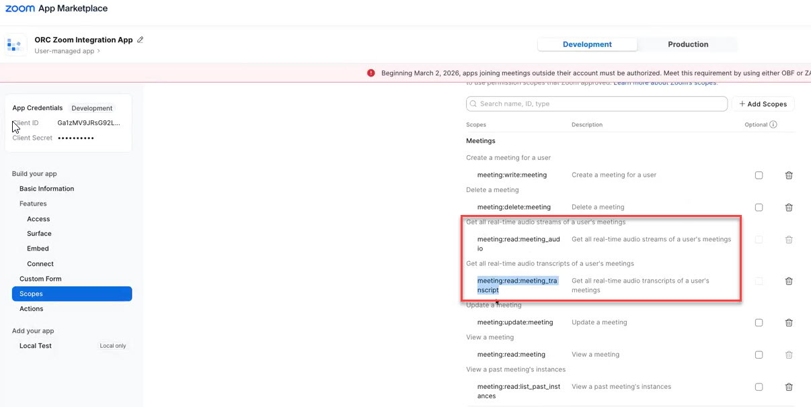
Task: Mark meeting:read:list_past_instances as optional
Action: 759,387
